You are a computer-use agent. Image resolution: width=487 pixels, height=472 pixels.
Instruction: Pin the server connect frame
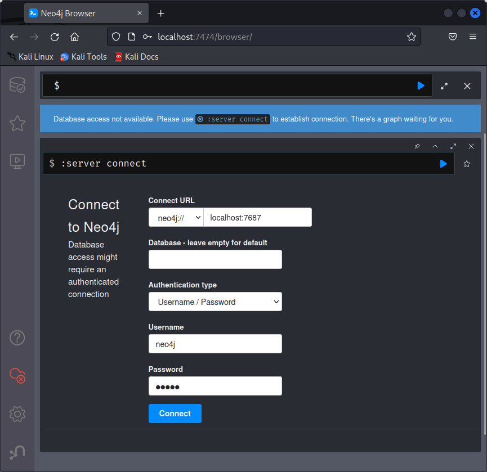point(417,146)
